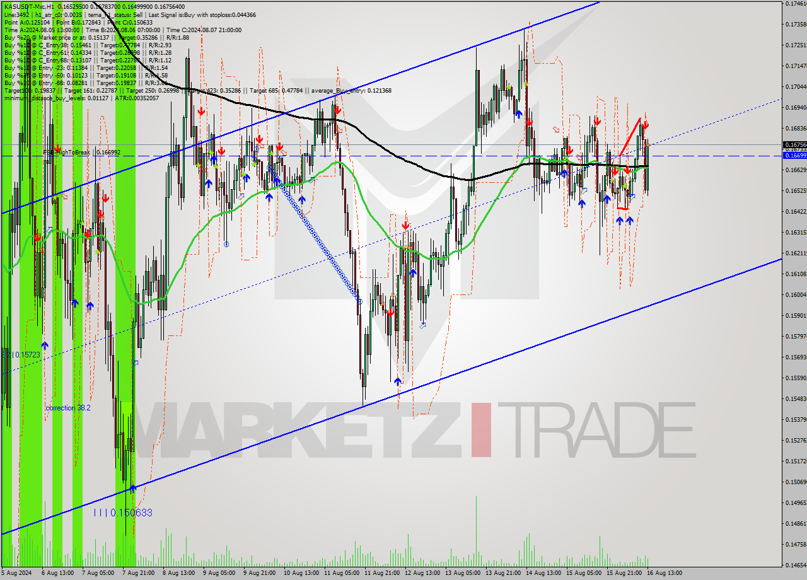The width and height of the screenshot is (807, 580).
Task: Click the 0.15276 price axis label
Action: pyautogui.click(x=796, y=441)
